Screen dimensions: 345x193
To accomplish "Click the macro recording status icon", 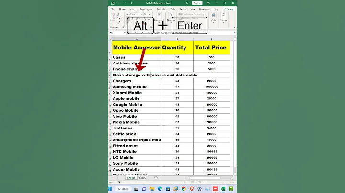I will pyautogui.click(x=119, y=182).
